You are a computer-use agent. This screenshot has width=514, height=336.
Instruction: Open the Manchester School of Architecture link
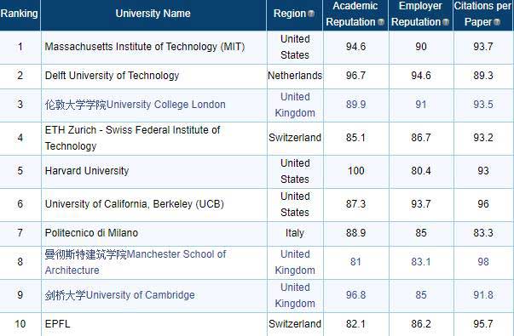click(x=135, y=262)
